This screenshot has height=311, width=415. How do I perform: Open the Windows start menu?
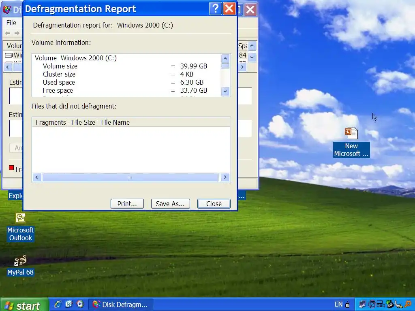tap(24, 305)
